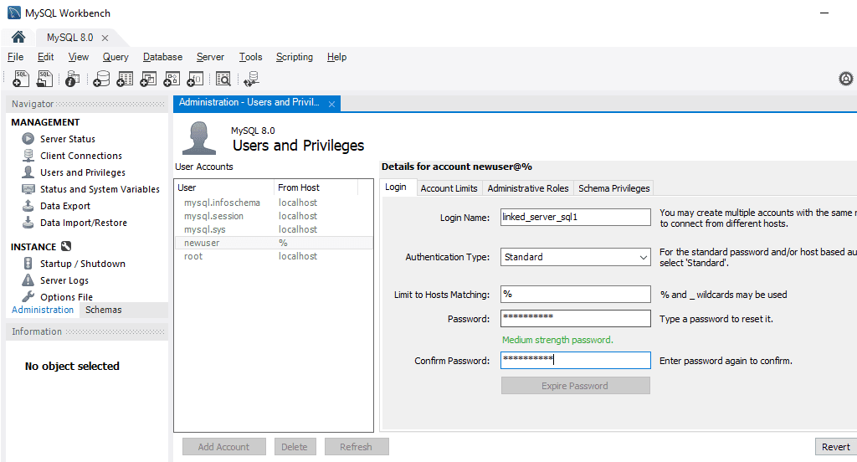The image size is (857, 462).
Task: Create a new stored procedure icon
Action: click(x=172, y=79)
